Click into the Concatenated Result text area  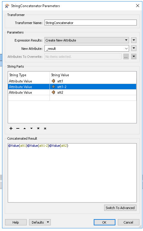pyautogui.click(x=72, y=173)
